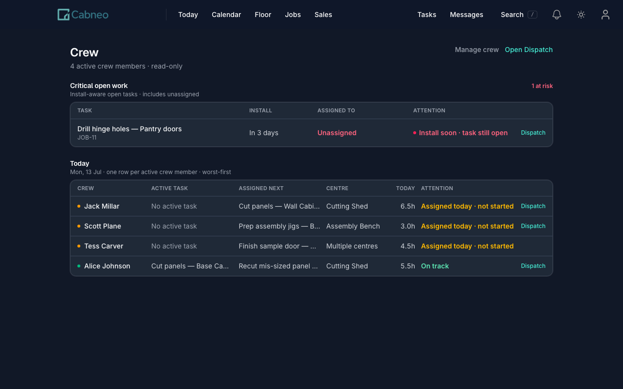Image resolution: width=623 pixels, height=389 pixels.
Task: Click the 'Multiple centres' cell
Action: coord(352,246)
